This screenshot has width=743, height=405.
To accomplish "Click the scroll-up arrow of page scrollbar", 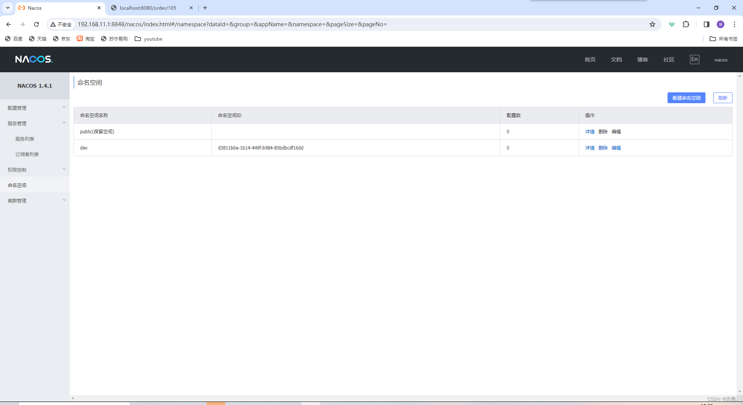I will [x=740, y=76].
